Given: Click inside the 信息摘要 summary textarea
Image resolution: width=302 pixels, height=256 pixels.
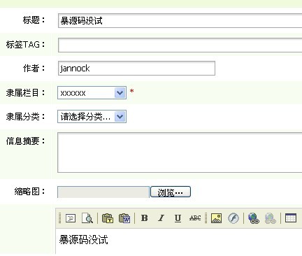Looking at the screenshot, I should pos(180,152).
